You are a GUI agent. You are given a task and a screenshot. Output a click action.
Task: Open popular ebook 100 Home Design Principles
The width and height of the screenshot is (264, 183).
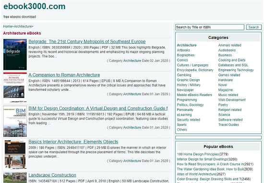[203, 154]
